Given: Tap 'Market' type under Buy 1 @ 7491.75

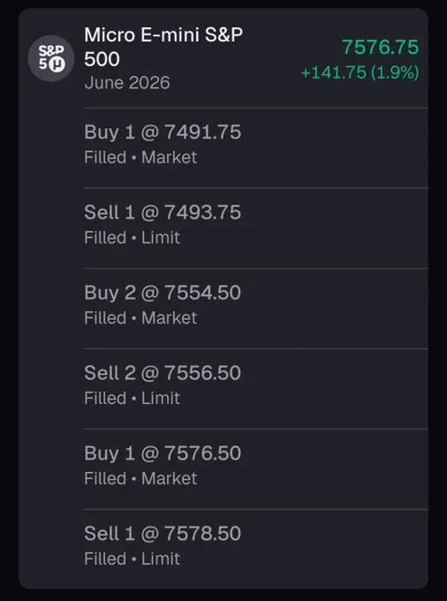Looking at the screenshot, I should [170, 157].
